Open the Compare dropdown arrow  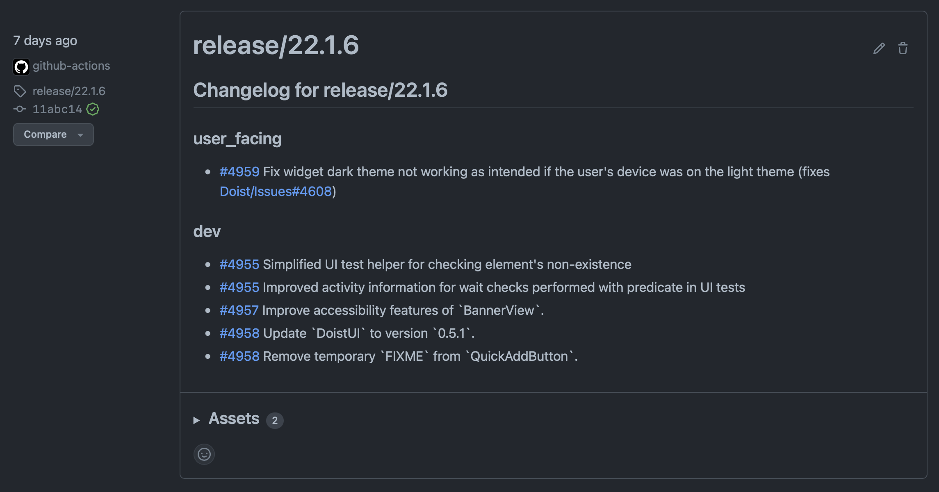[80, 134]
